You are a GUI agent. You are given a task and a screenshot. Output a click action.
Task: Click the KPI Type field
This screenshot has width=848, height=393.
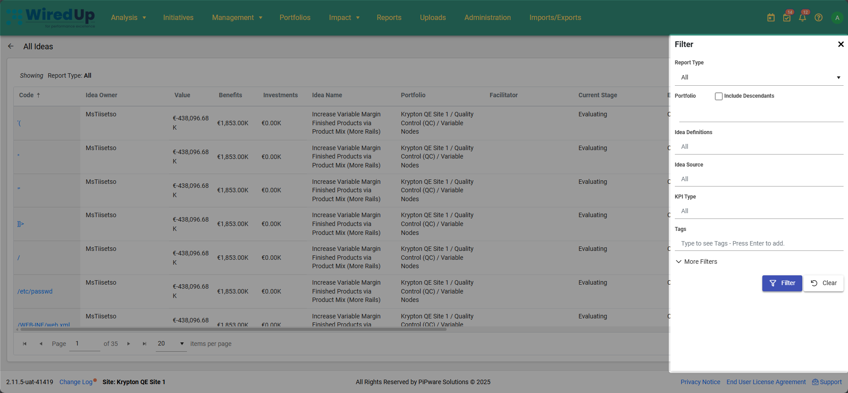[x=759, y=211]
